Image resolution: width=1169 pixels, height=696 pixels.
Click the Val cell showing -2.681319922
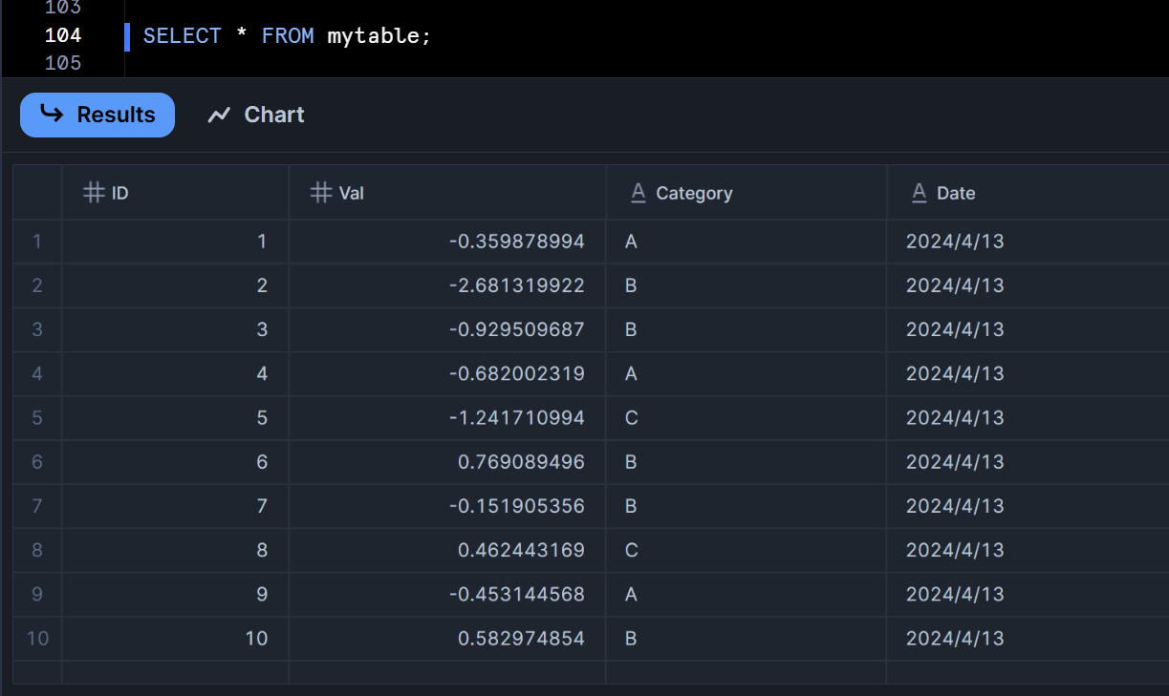(516, 285)
